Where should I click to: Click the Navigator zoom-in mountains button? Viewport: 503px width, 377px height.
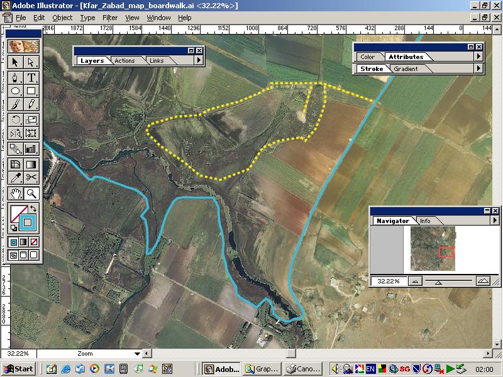[x=482, y=281]
